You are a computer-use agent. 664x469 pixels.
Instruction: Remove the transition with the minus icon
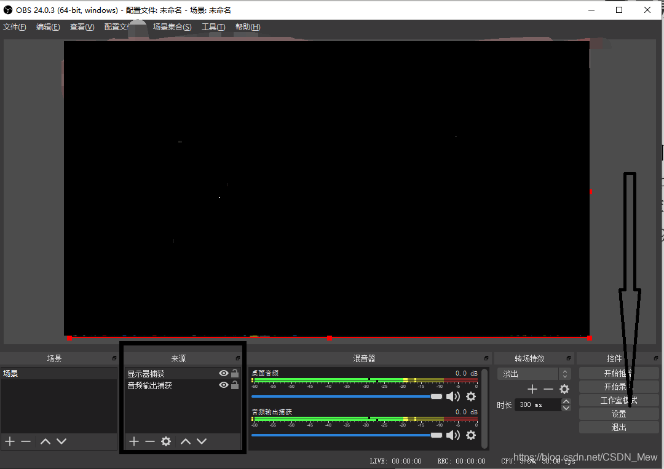point(548,389)
